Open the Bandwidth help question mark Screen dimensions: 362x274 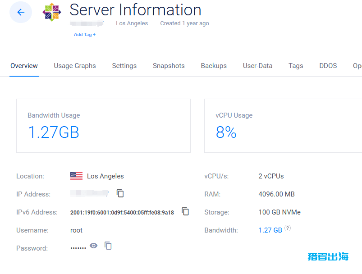pos(288,228)
